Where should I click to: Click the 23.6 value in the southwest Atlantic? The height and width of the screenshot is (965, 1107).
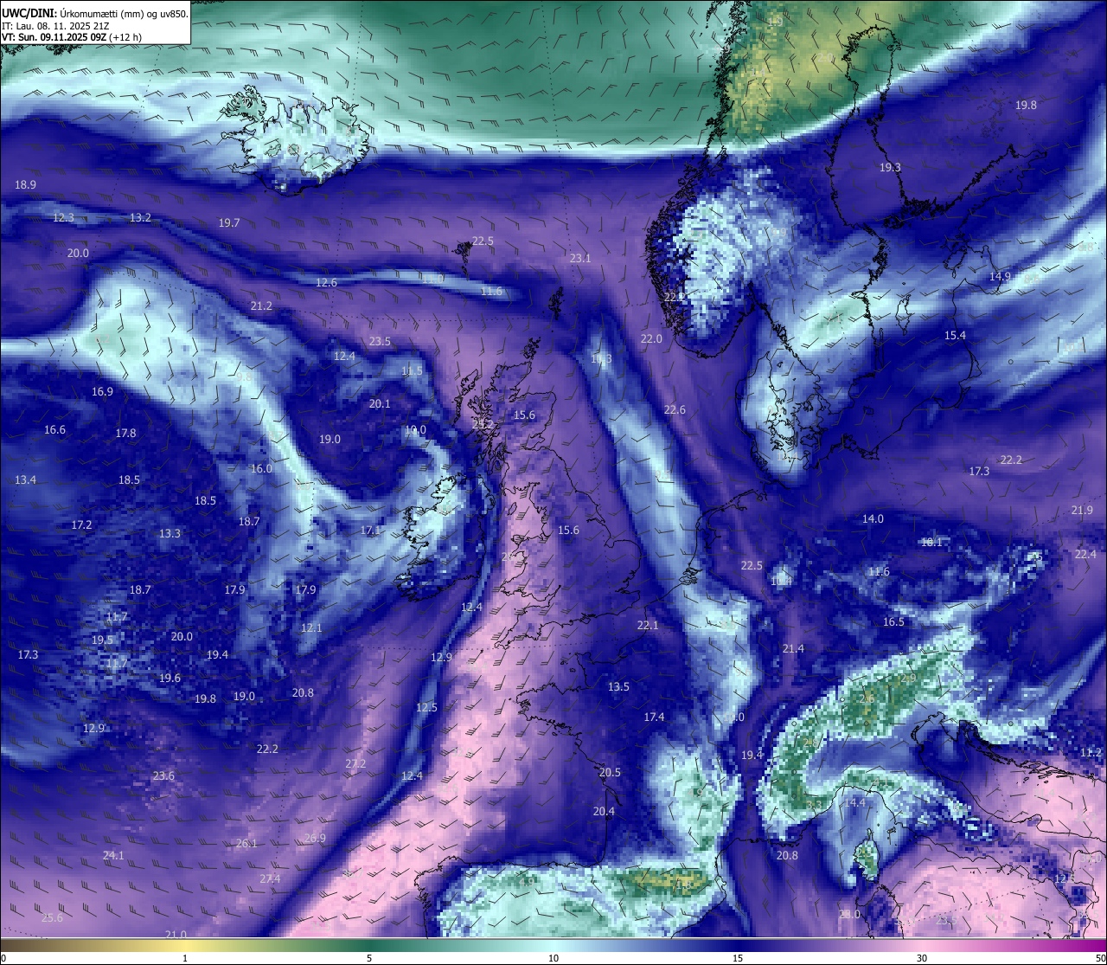(x=163, y=775)
